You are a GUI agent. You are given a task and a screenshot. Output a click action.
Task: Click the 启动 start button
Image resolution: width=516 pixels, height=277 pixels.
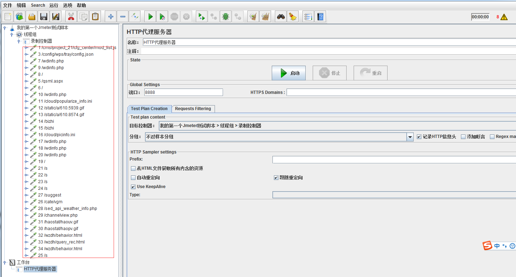pos(289,73)
